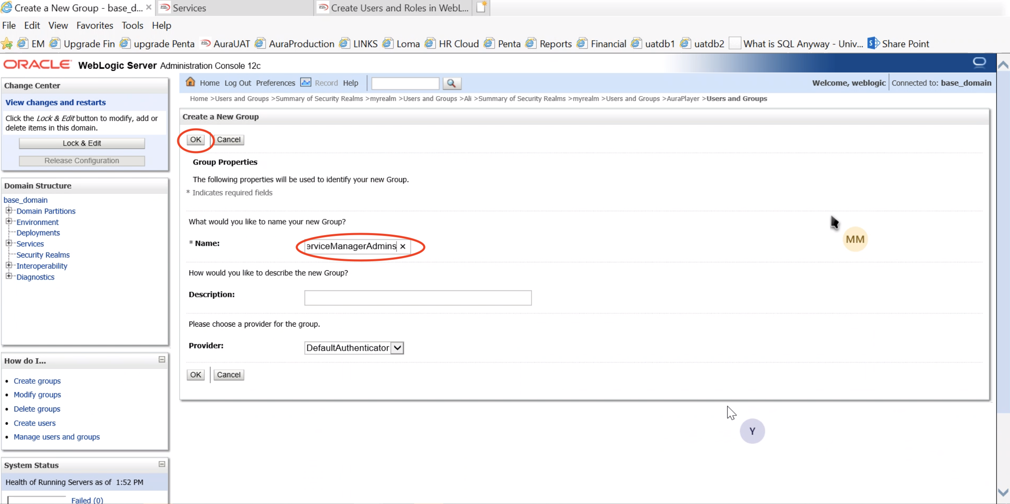Screen dimensions: 1010x504
Task: Click the Release Configuration button
Action: coord(82,160)
